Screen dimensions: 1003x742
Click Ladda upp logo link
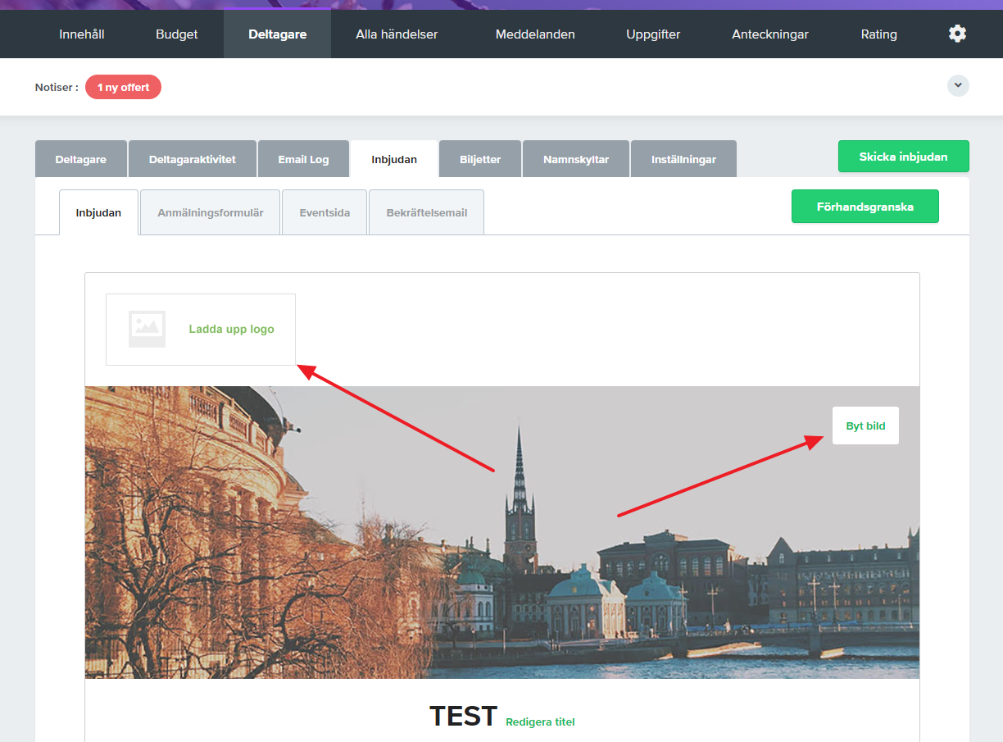(231, 329)
